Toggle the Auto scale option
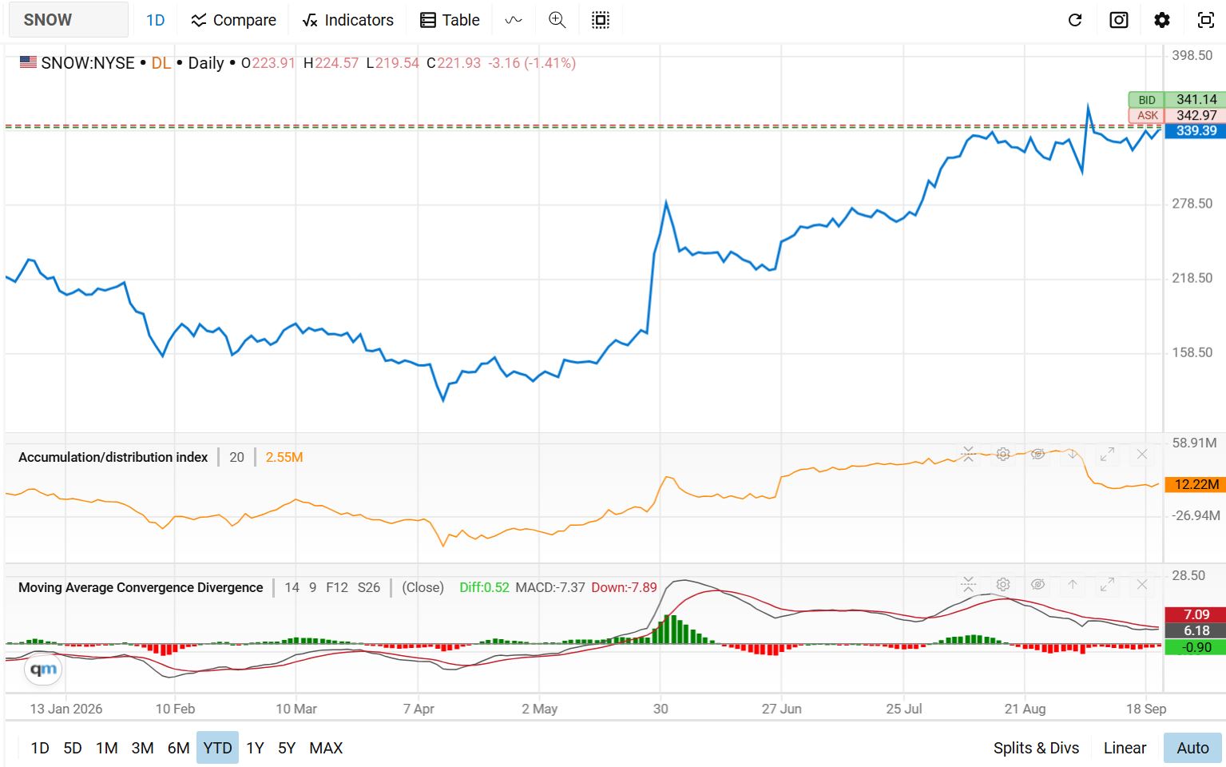The width and height of the screenshot is (1226, 767). pos(1192,748)
